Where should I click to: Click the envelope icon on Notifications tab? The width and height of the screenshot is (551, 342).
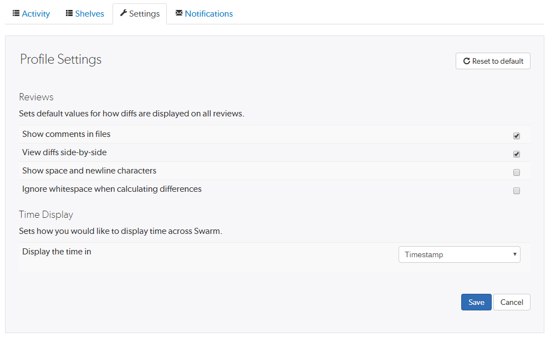pyautogui.click(x=178, y=13)
